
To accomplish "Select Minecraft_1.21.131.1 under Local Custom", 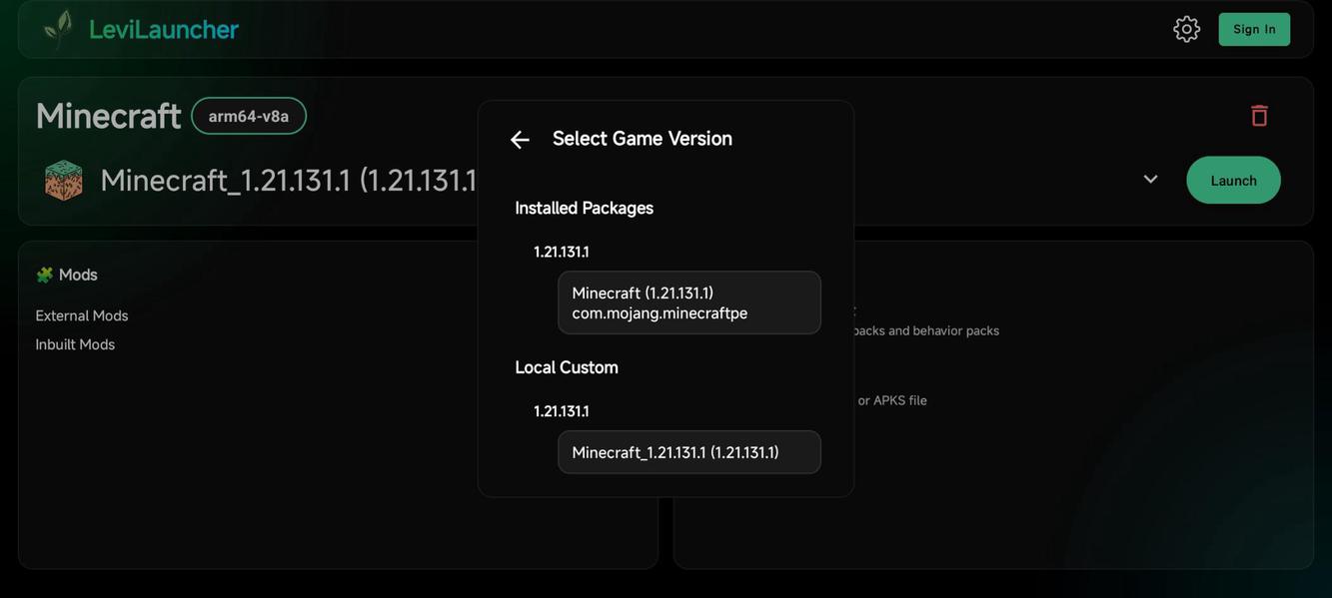I will point(688,452).
